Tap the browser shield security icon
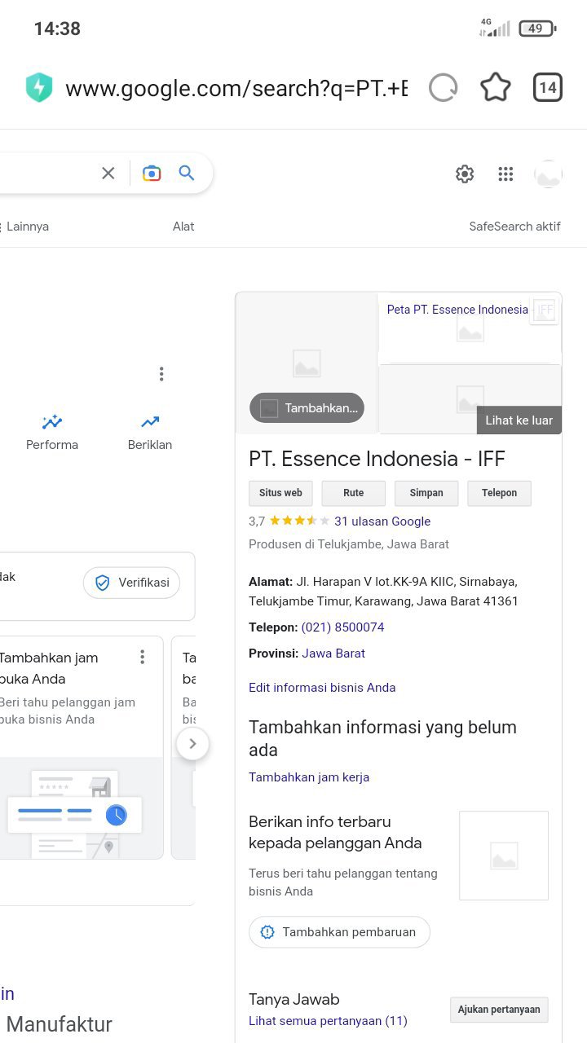 (39, 88)
